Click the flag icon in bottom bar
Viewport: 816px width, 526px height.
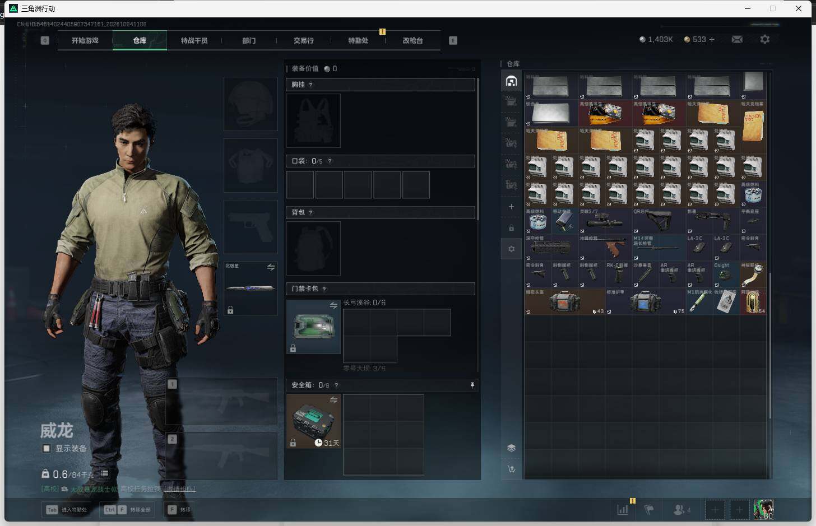click(x=649, y=510)
